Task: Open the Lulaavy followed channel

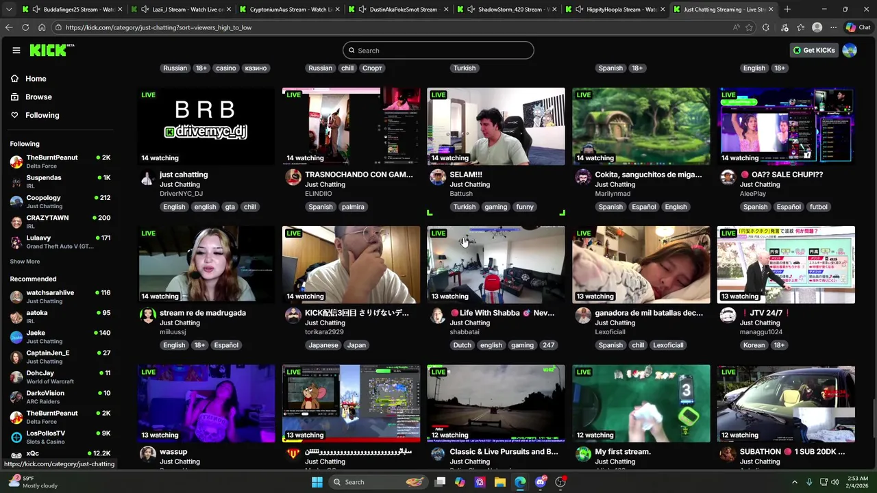Action: pyautogui.click(x=60, y=242)
